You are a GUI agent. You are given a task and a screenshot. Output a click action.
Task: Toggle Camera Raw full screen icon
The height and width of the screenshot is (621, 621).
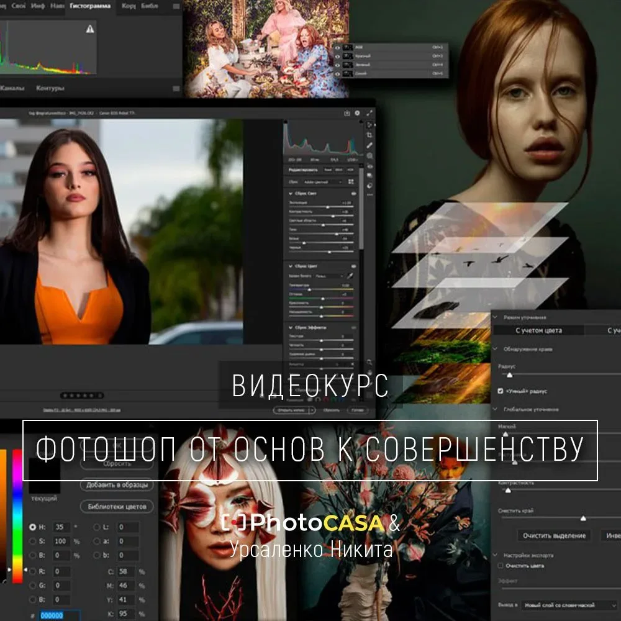pyautogui.click(x=369, y=113)
